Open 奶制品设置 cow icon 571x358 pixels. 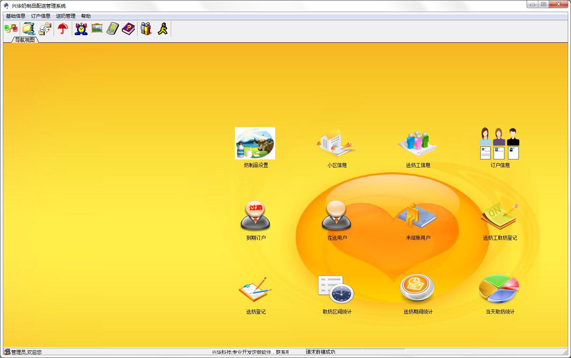255,143
